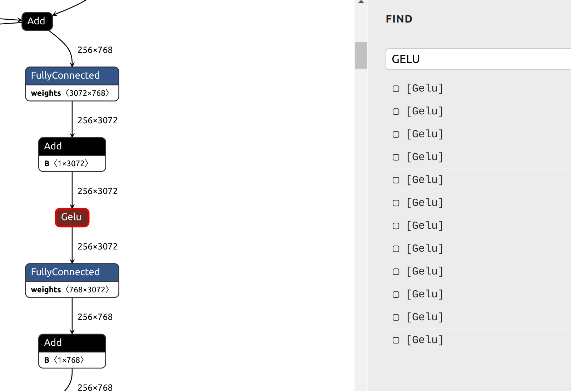Click the 256×768 edge label near the top
Screen dimensions: 571x391
pos(95,50)
